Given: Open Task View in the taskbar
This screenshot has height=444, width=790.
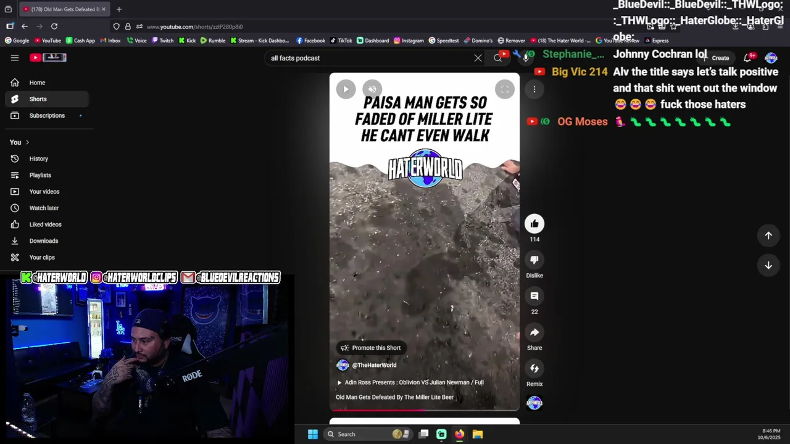Looking at the screenshot, I should coord(423,434).
